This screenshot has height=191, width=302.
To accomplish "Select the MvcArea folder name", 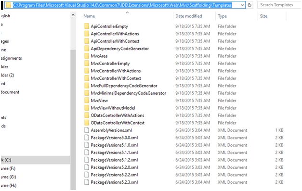I will pos(99,56).
